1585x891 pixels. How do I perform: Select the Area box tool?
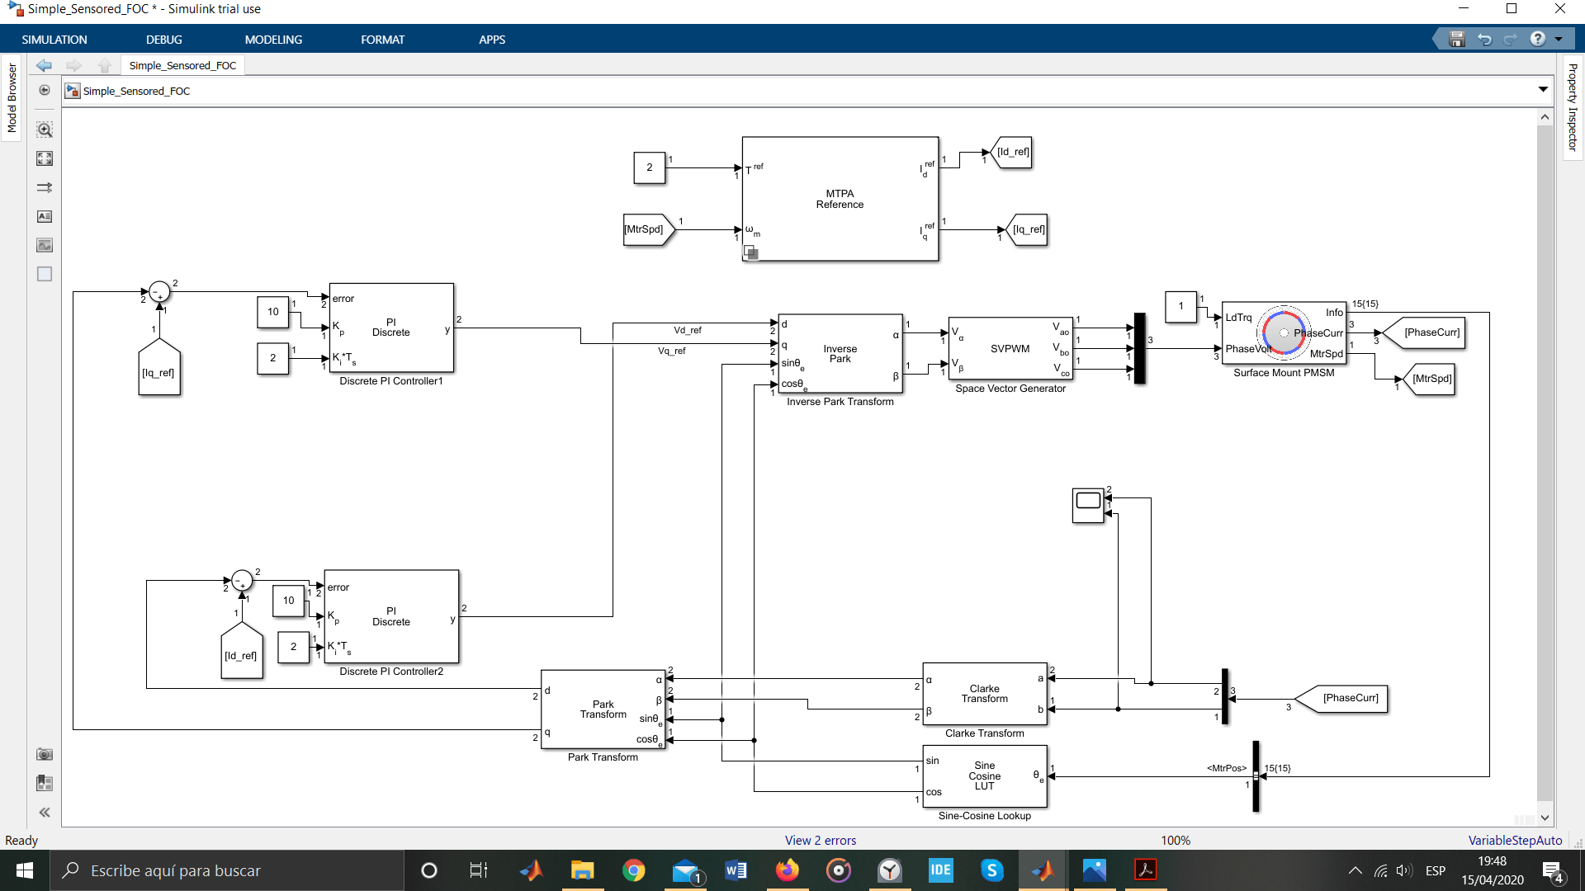click(x=45, y=274)
